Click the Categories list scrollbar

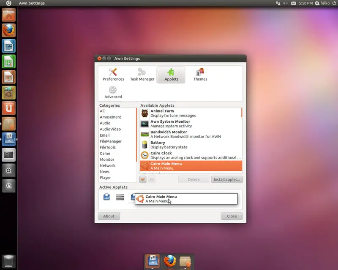coord(136,135)
